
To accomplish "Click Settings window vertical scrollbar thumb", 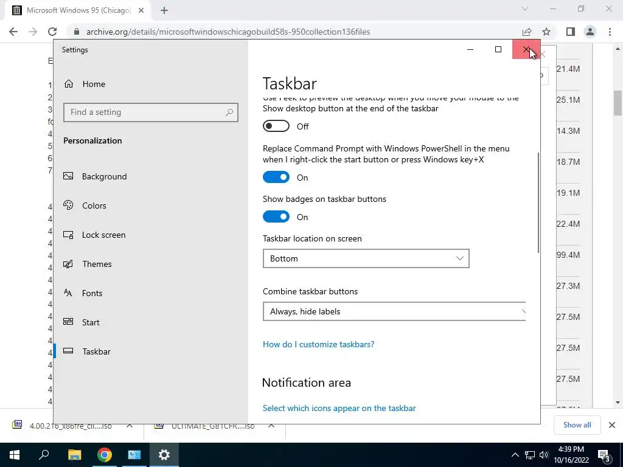I will 538,202.
